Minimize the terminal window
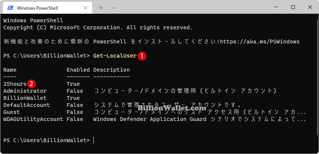The image size is (319, 154). pos(276,7)
